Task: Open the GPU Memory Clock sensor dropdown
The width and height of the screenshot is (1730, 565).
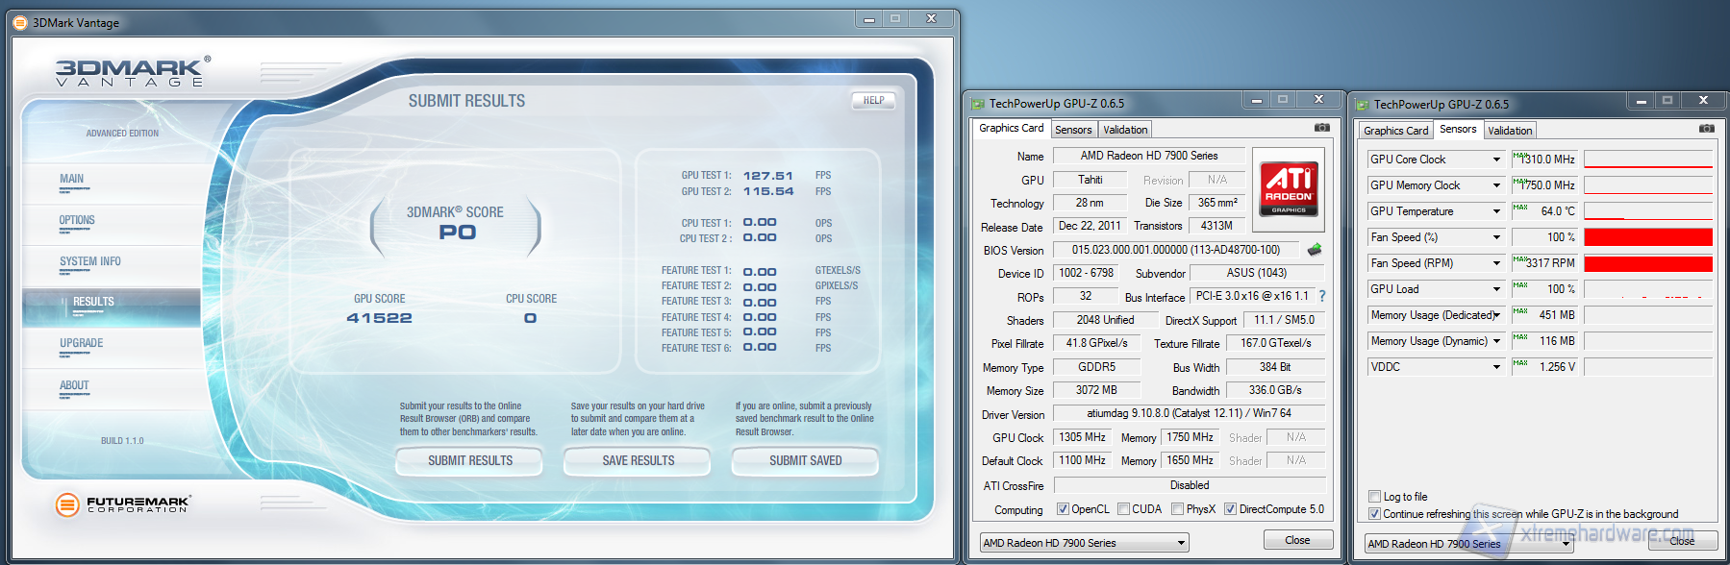Action: tap(1496, 185)
